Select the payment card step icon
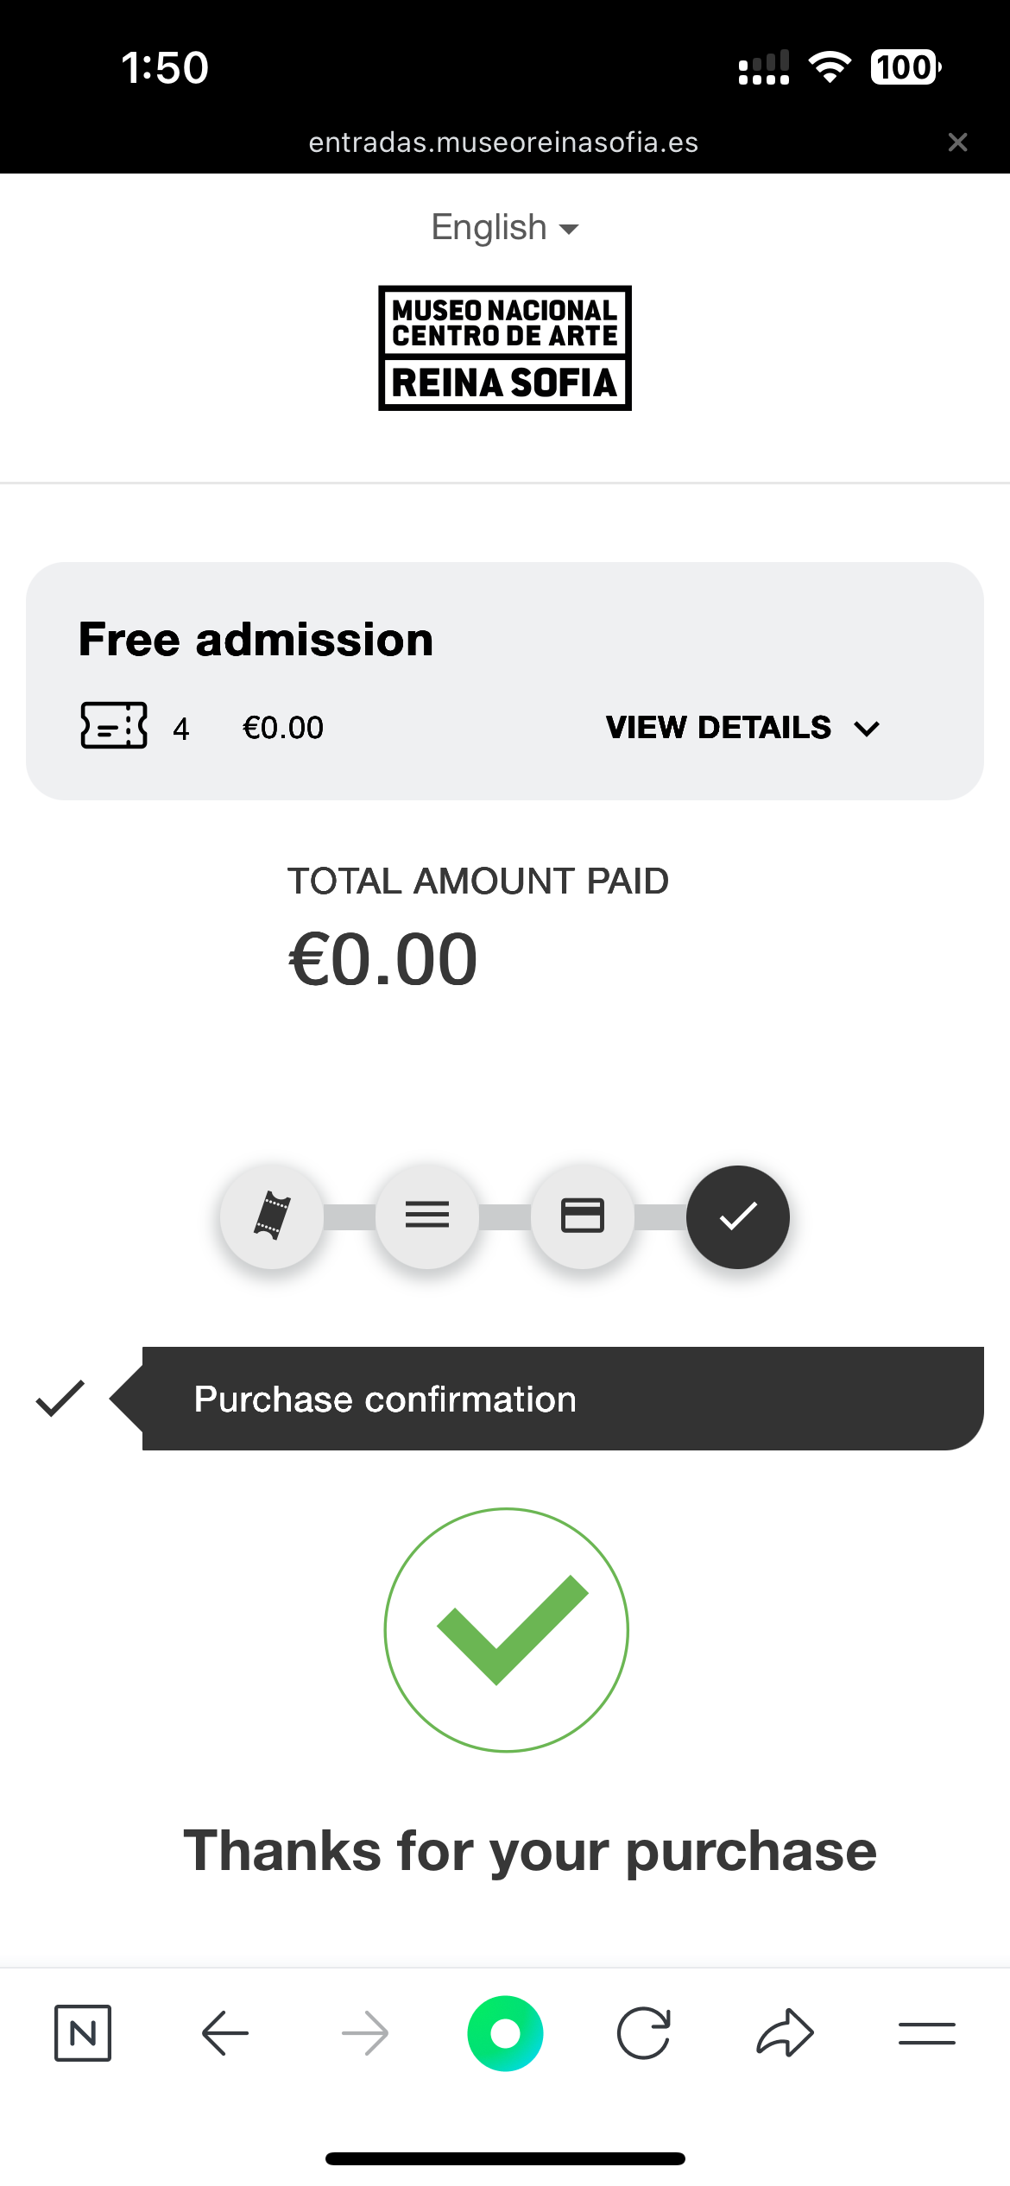The width and height of the screenshot is (1010, 2186). (x=583, y=1217)
